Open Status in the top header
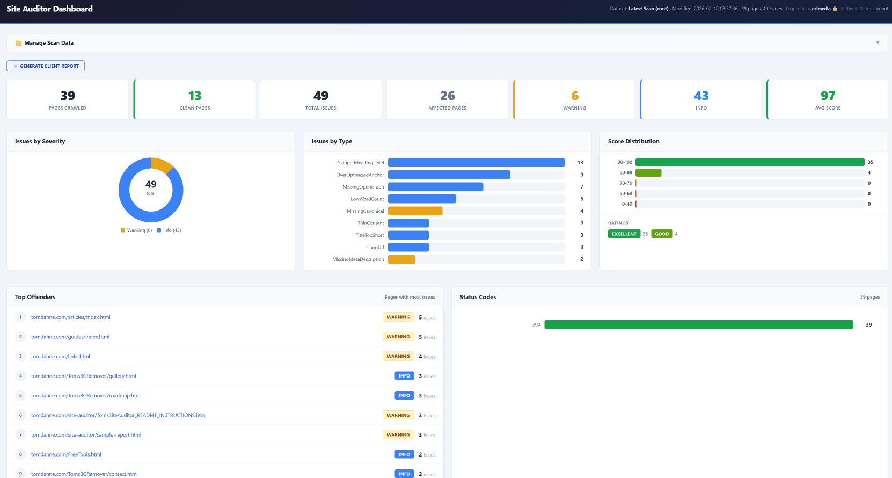This screenshot has width=892, height=478. (865, 9)
